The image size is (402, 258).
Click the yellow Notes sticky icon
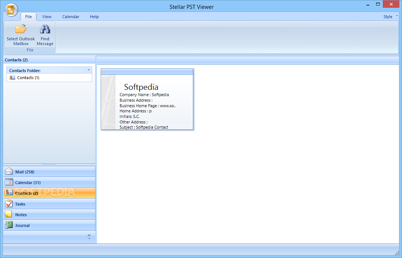point(9,214)
